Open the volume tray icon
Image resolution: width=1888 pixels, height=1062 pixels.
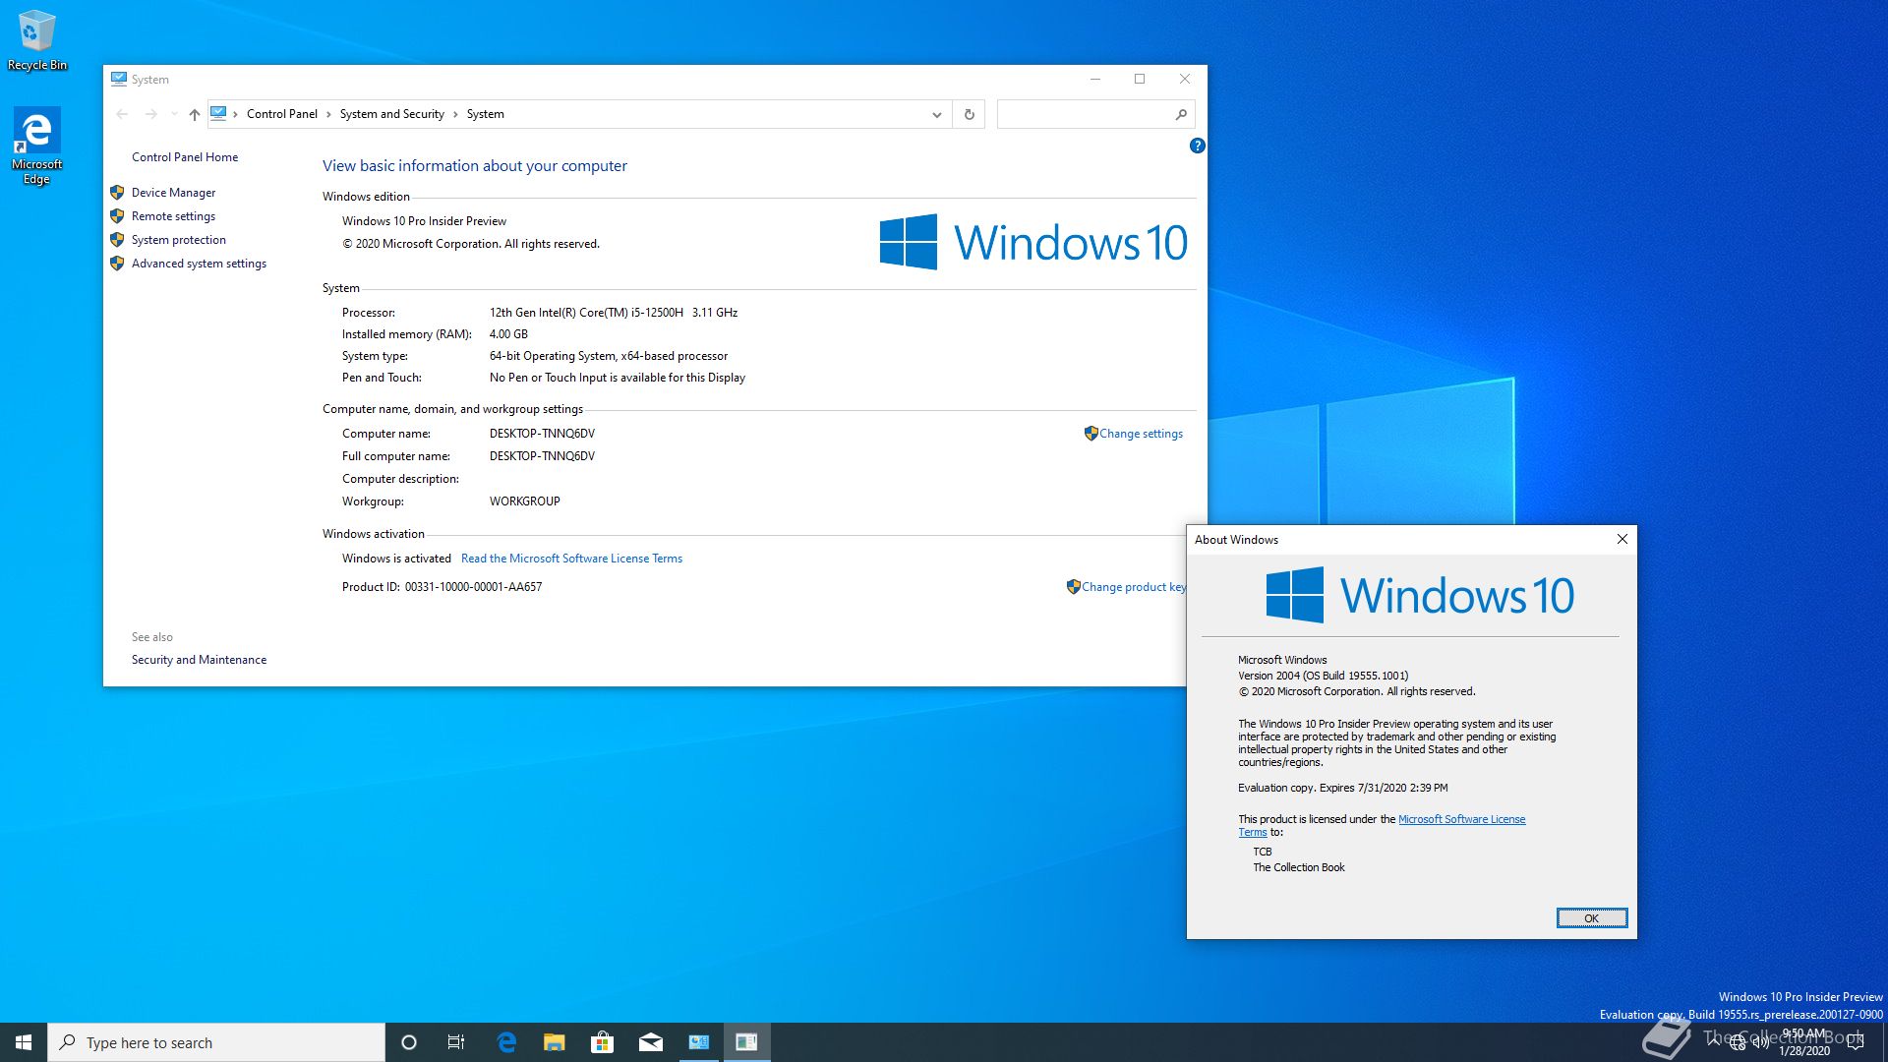[x=1760, y=1042]
